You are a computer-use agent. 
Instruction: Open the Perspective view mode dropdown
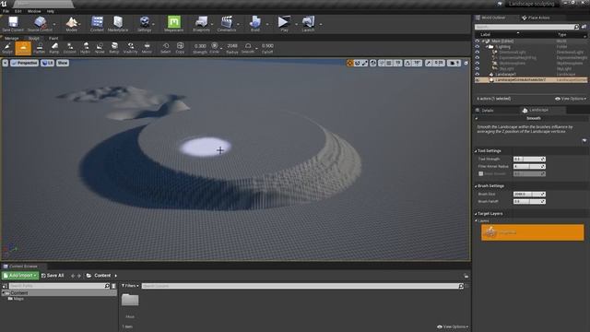tap(25, 63)
